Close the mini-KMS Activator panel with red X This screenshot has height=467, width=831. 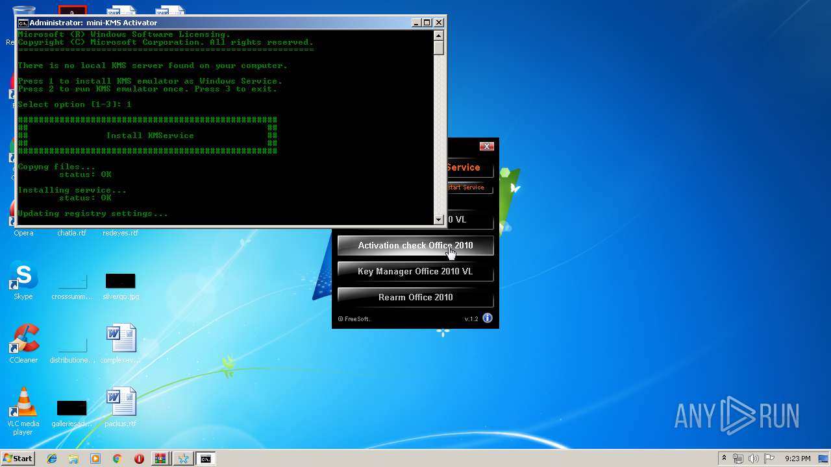(487, 147)
